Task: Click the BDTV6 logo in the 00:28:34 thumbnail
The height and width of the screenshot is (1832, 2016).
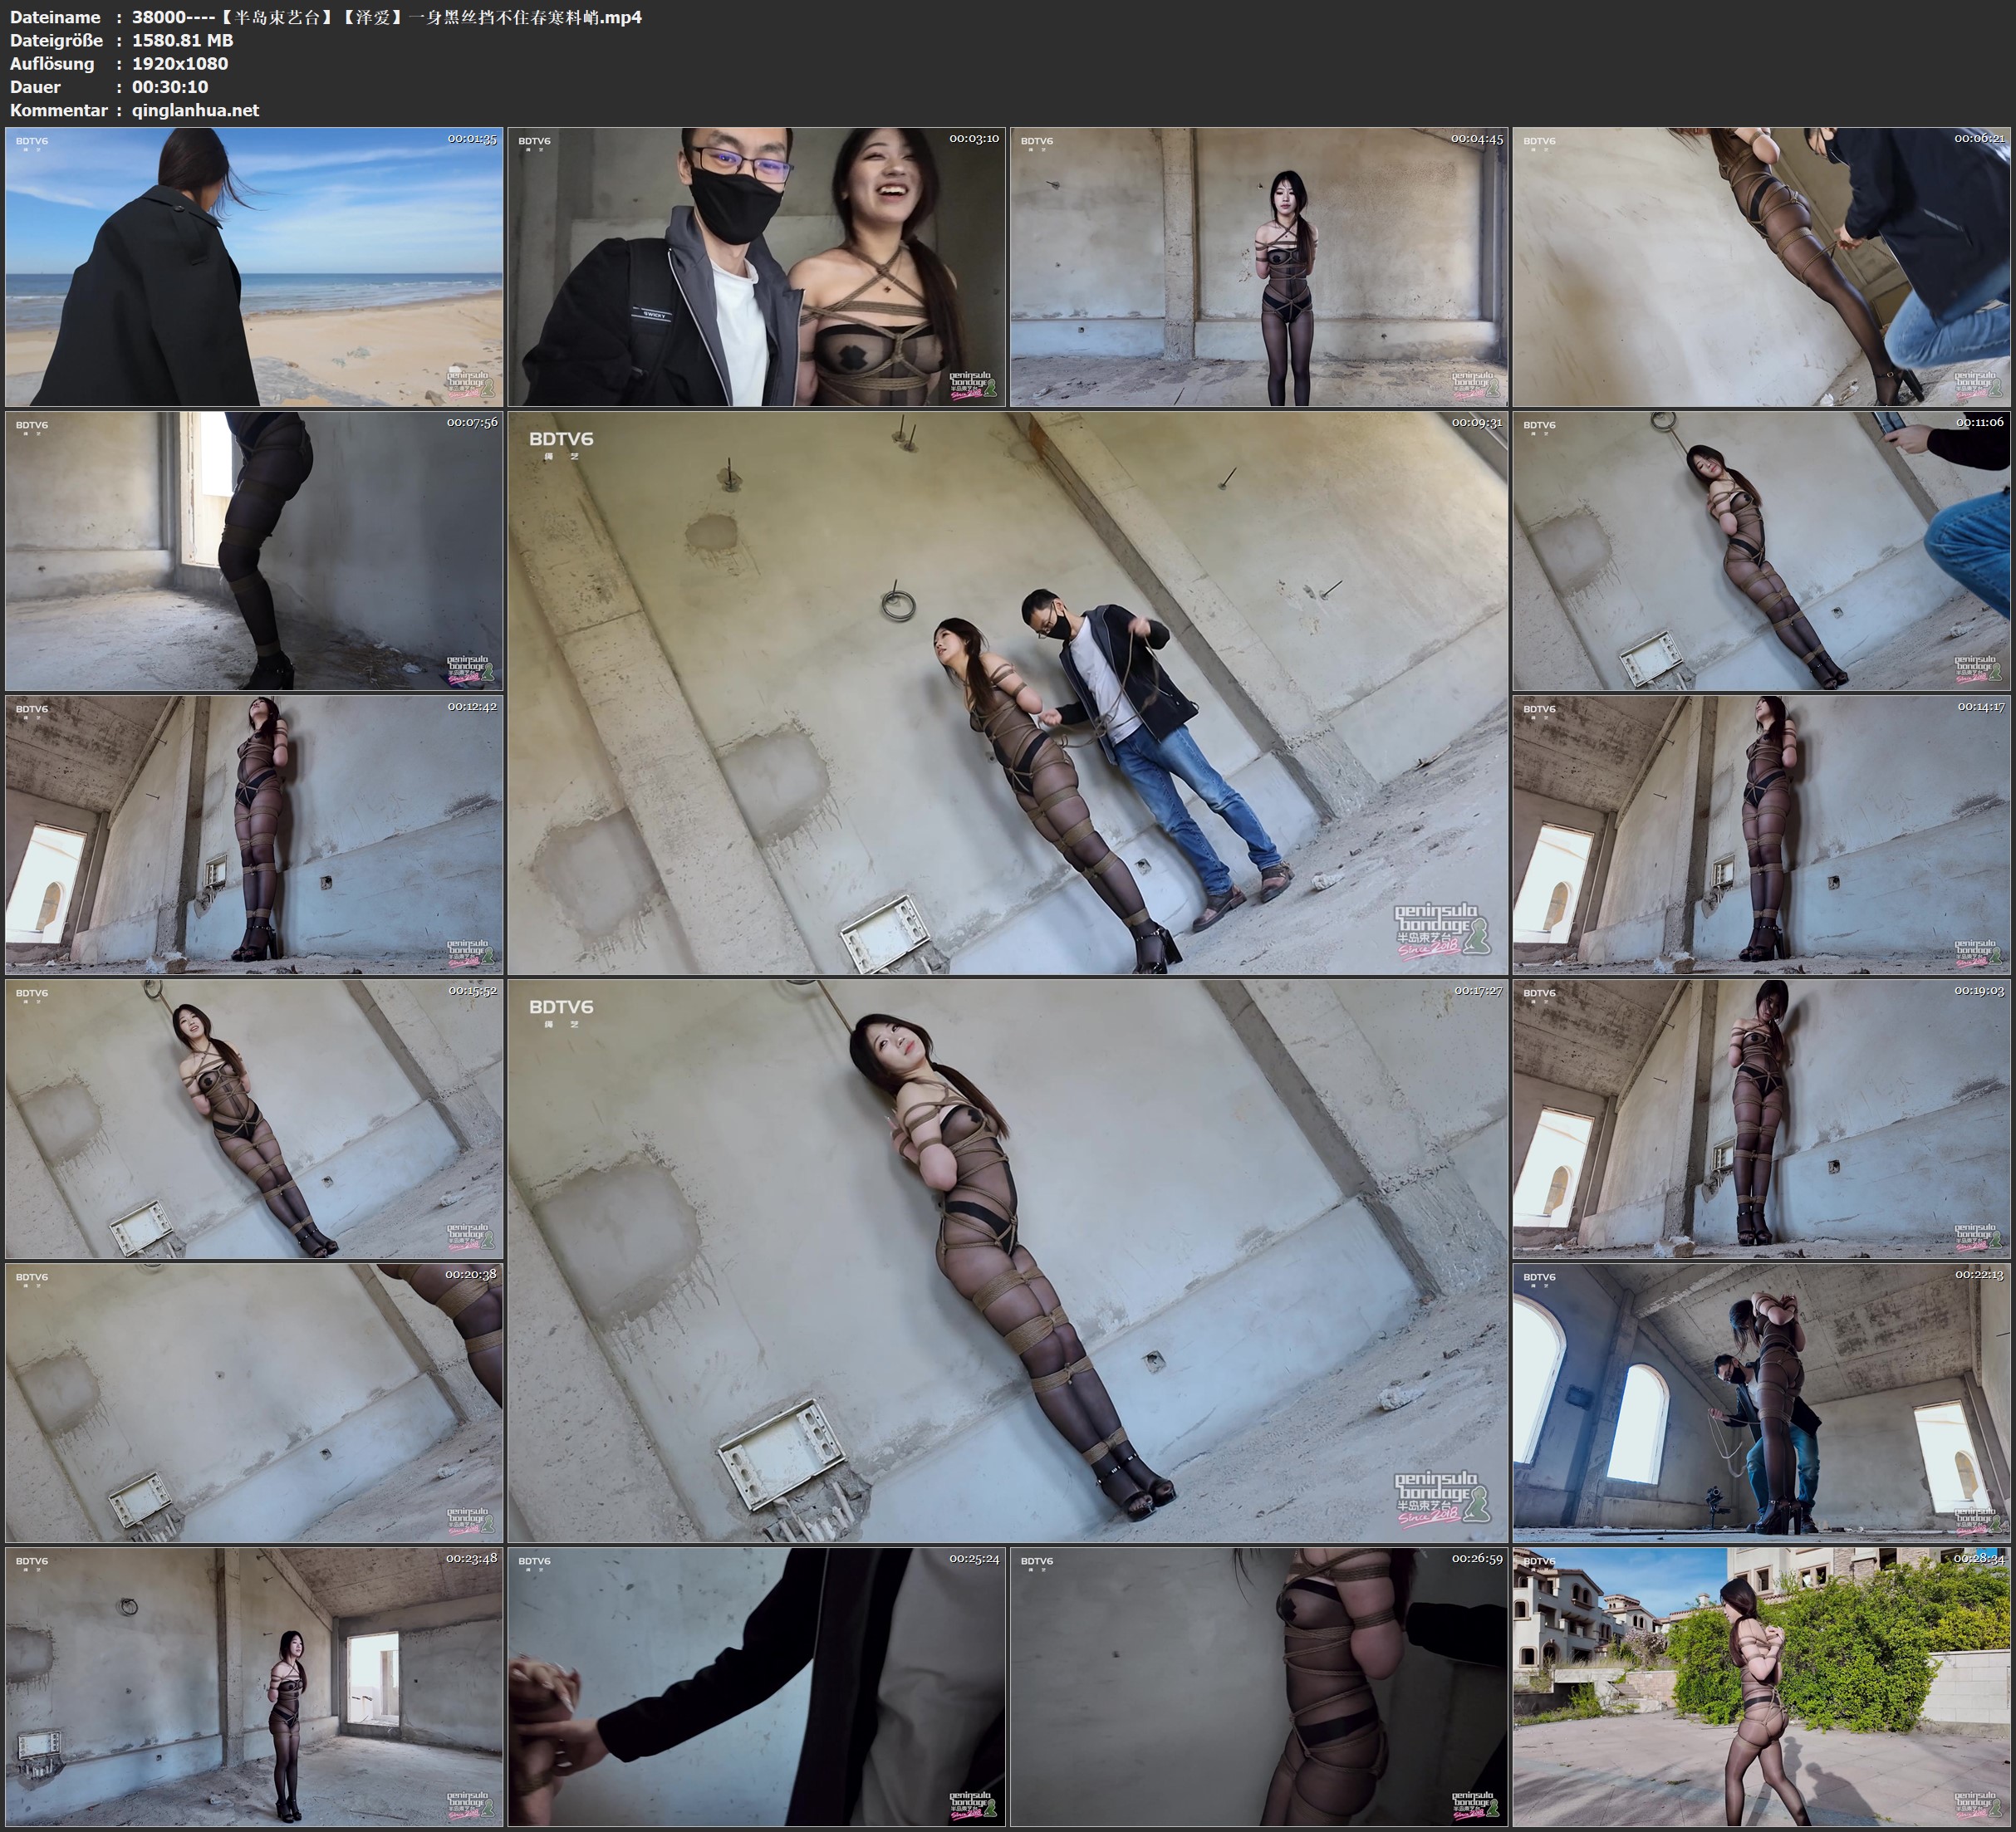Action: click(1539, 1561)
